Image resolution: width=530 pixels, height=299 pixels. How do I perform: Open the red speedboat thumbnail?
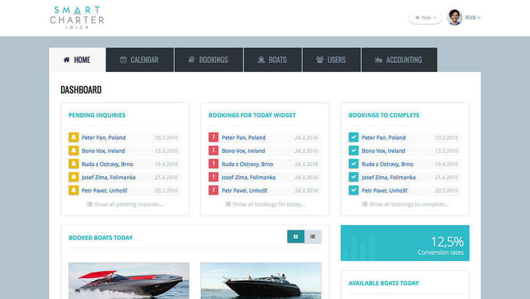128,281
